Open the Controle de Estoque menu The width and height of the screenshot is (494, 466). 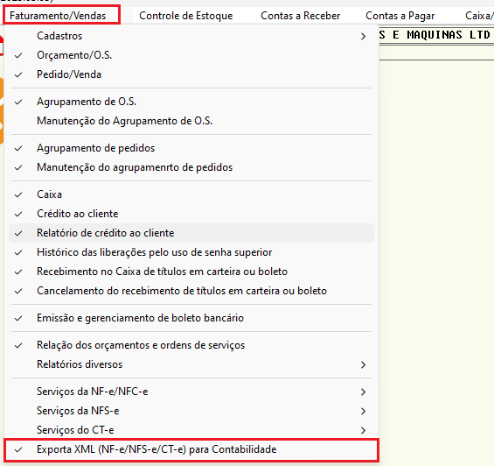186,16
